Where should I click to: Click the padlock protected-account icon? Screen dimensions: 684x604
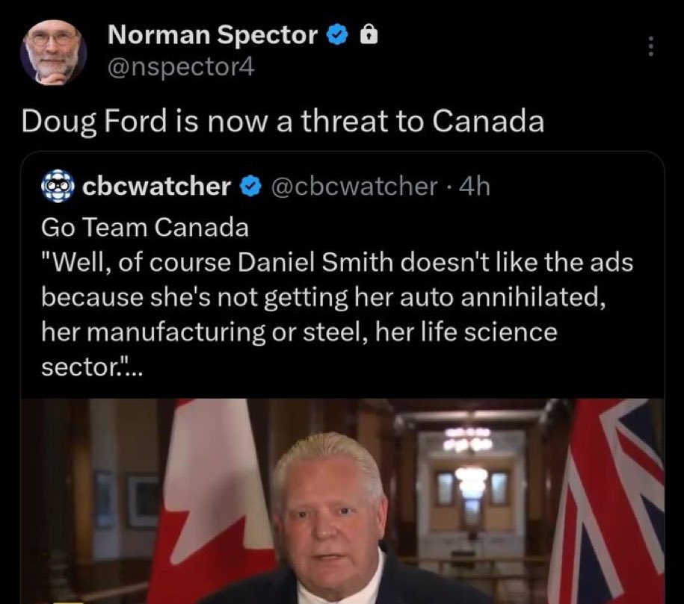pos(369,35)
